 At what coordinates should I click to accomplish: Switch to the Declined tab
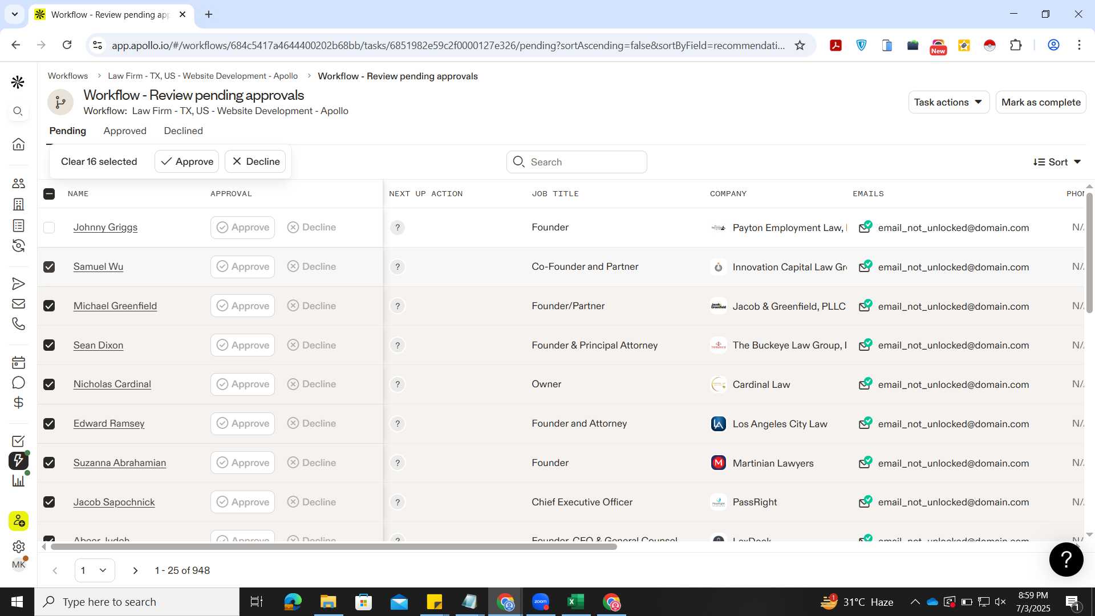[183, 131]
